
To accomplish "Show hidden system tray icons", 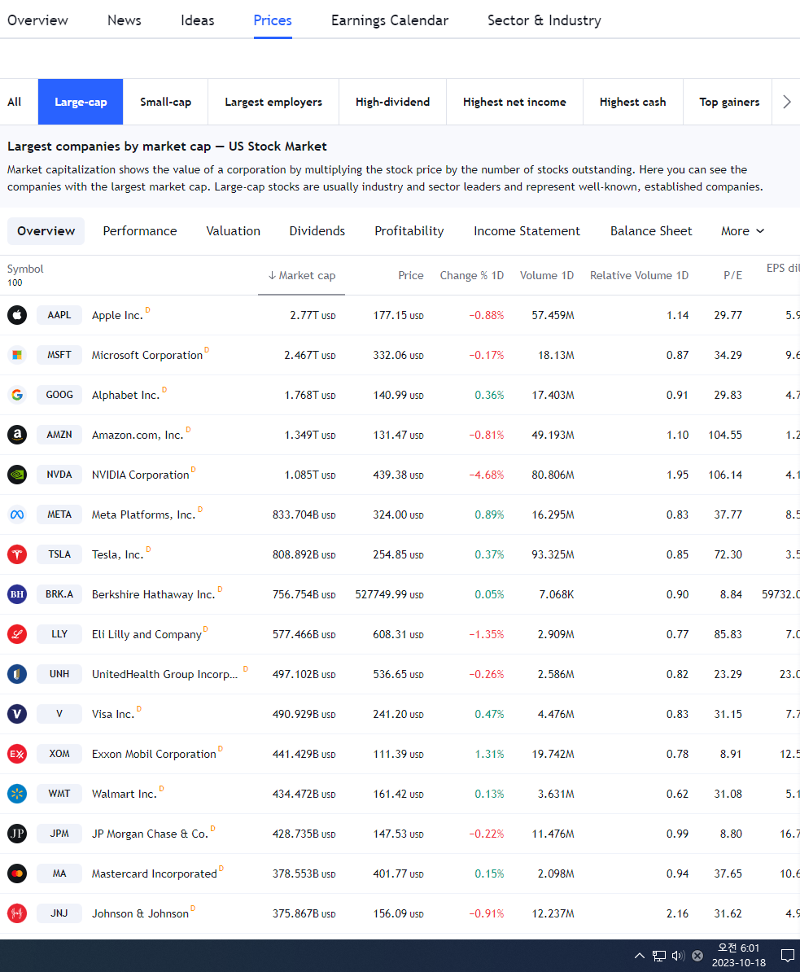I will (640, 955).
